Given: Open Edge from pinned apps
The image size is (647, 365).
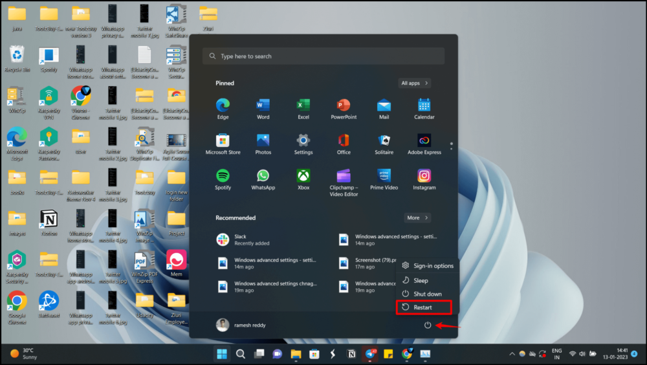Looking at the screenshot, I should pos(223,109).
